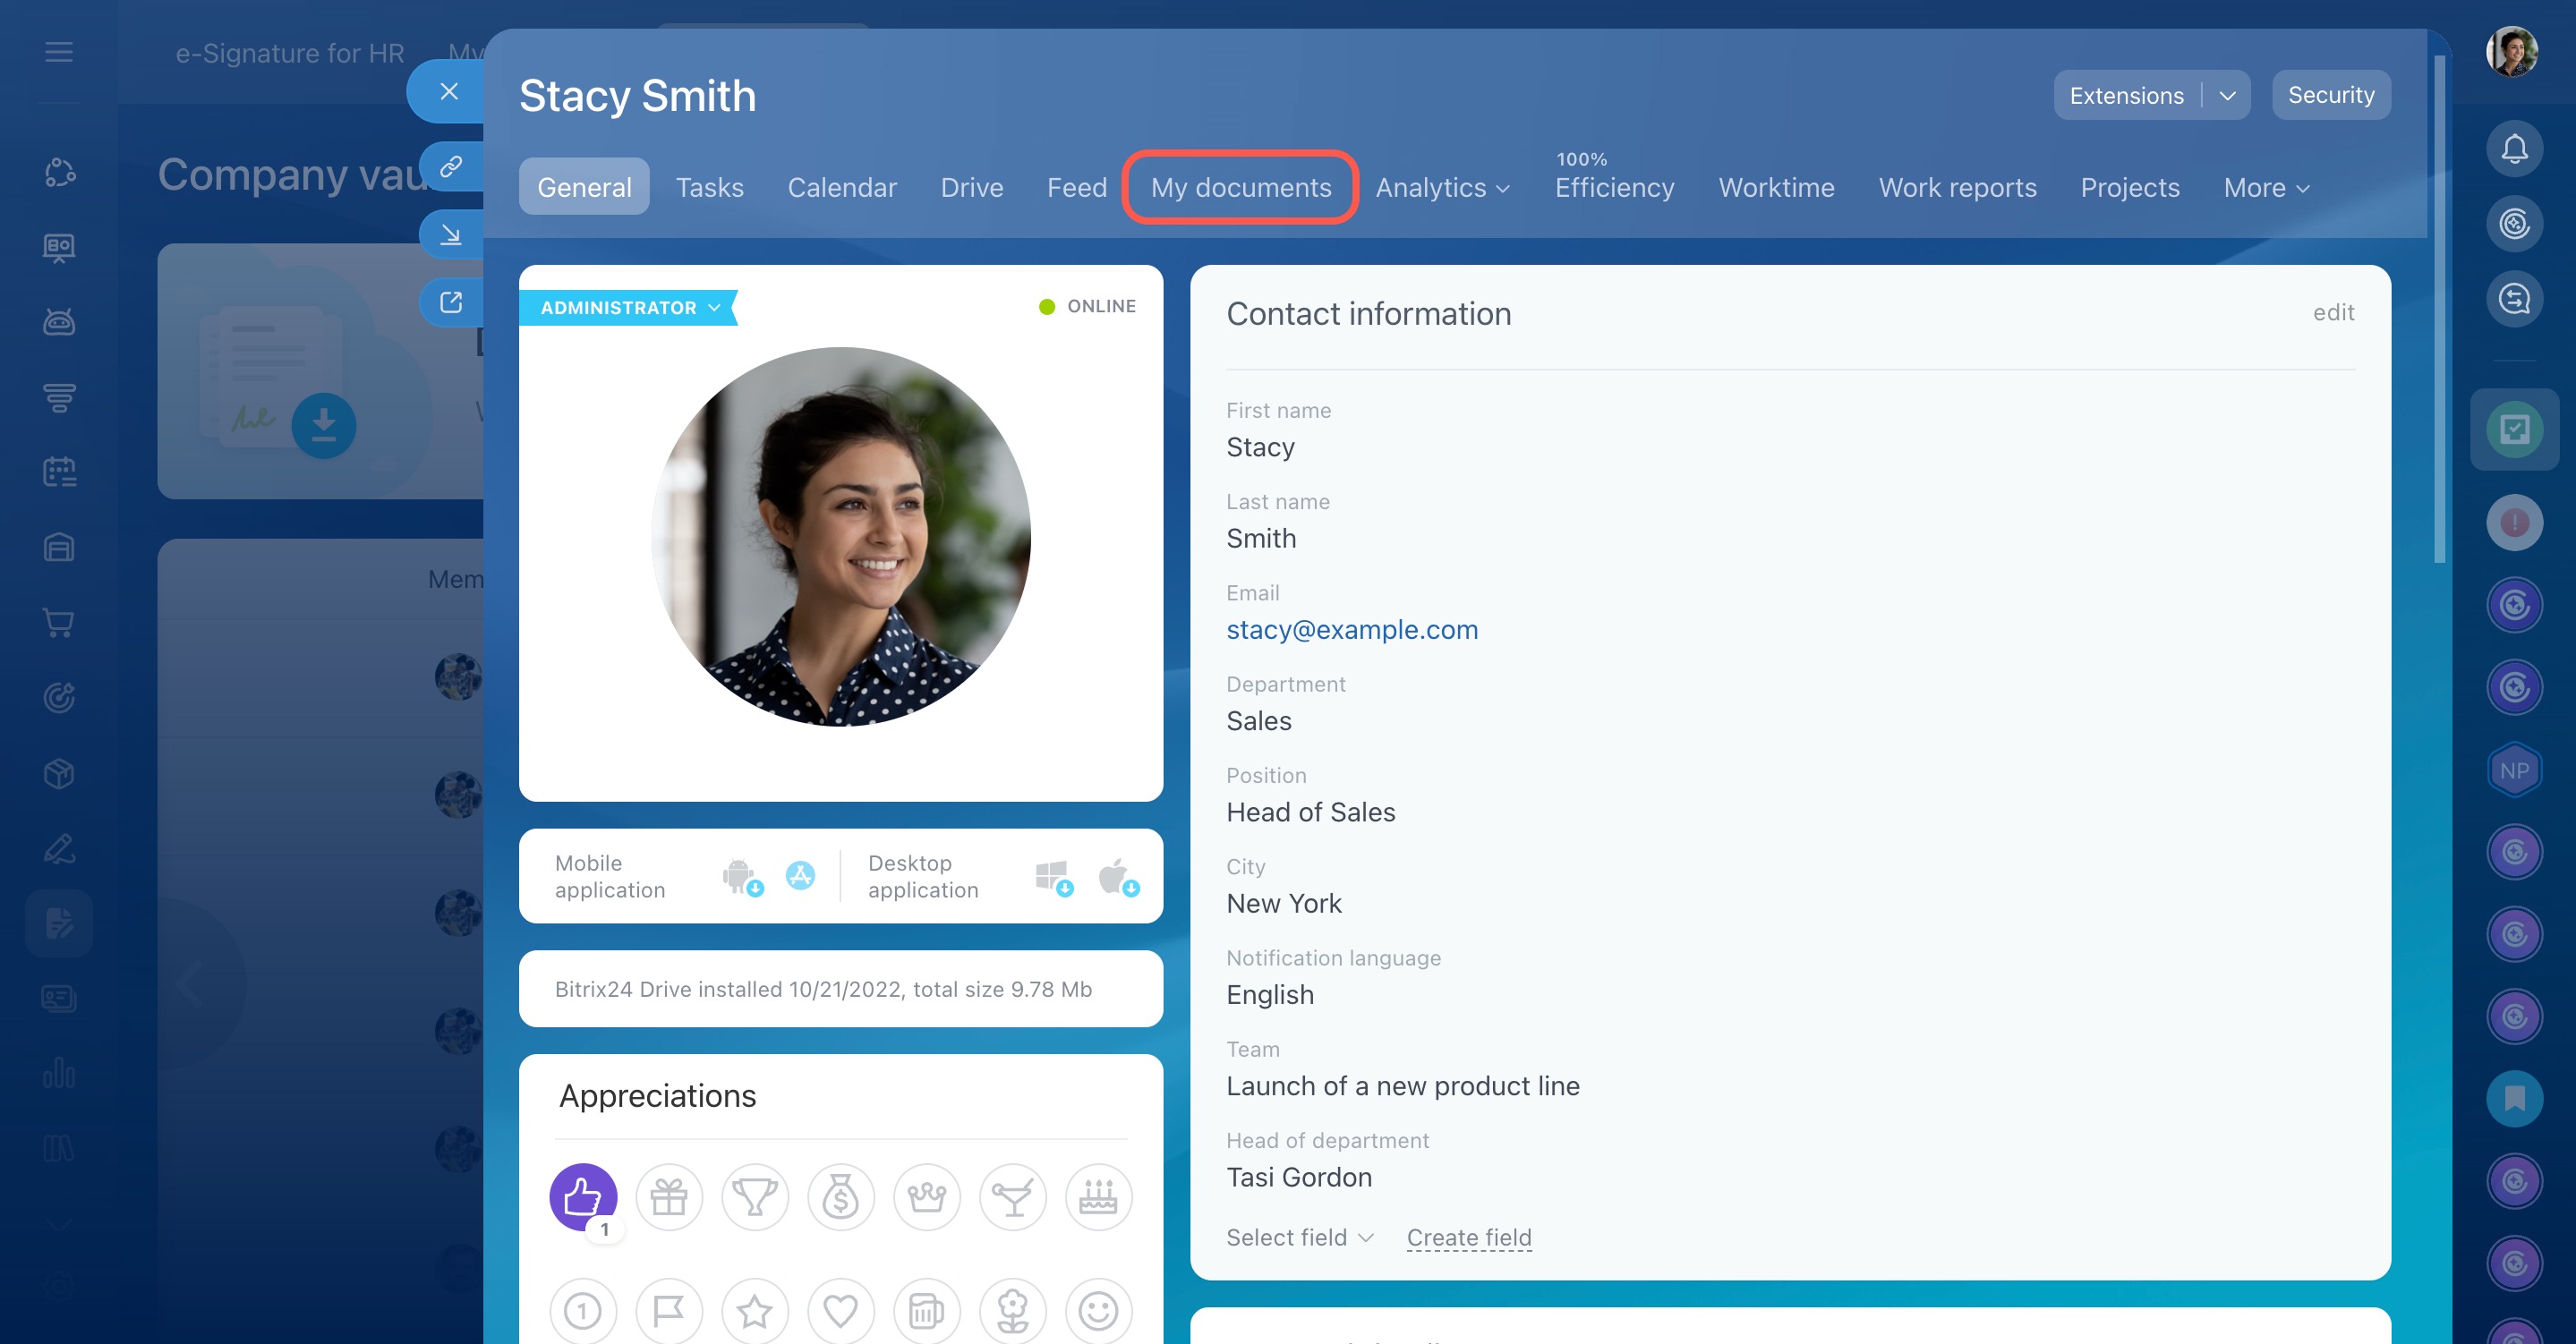This screenshot has width=2576, height=1344.
Task: Click the stacy@example.com email link
Action: pos(1352,629)
